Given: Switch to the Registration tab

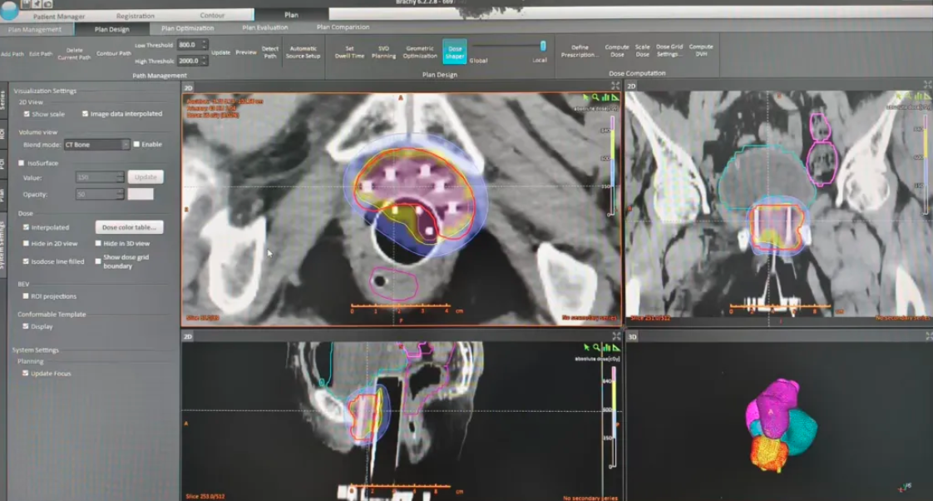Looking at the screenshot, I should click(x=135, y=16).
